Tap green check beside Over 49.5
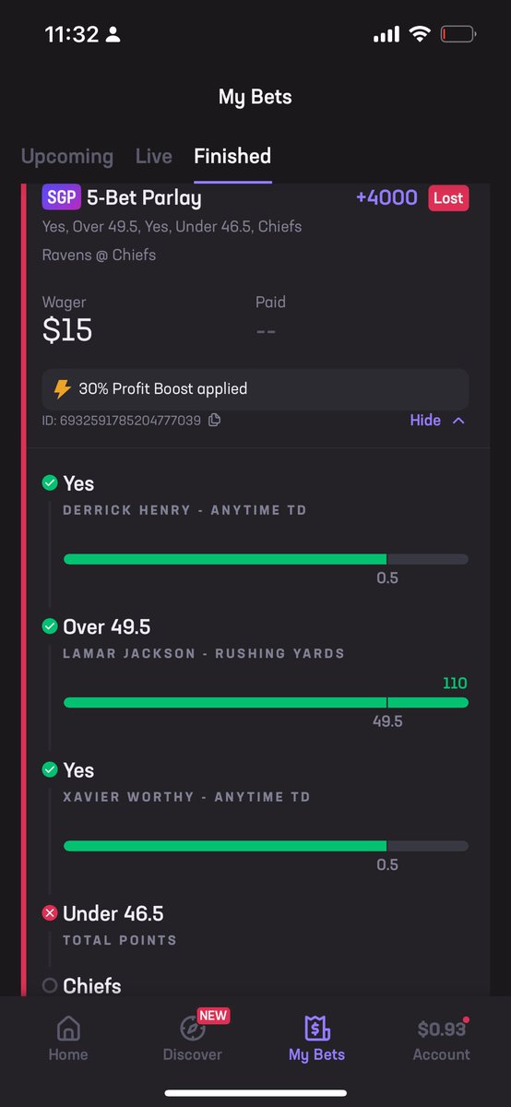This screenshot has width=511, height=1107. (x=50, y=626)
